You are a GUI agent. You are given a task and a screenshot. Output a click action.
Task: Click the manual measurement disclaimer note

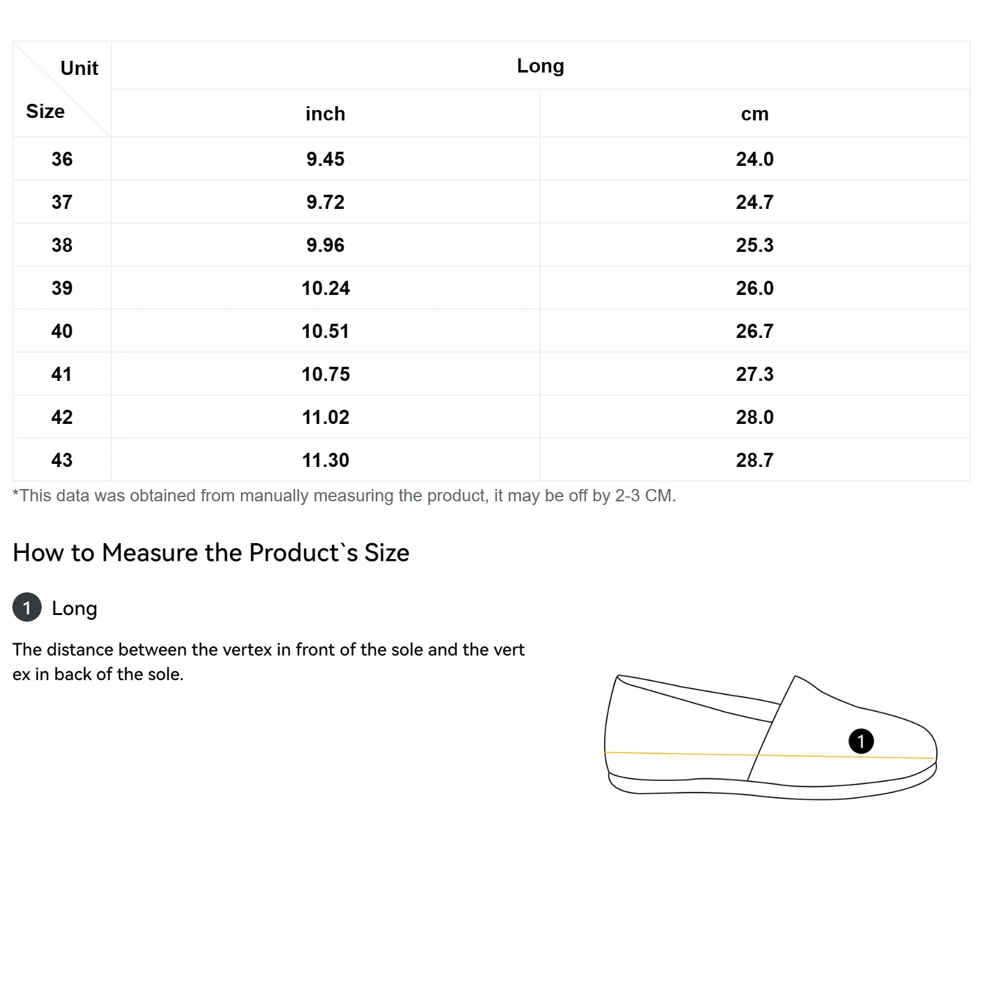(344, 496)
